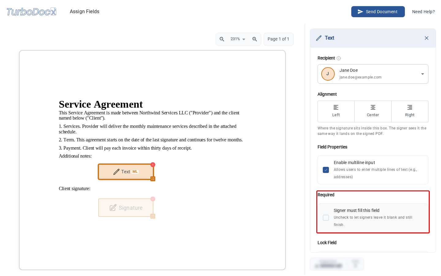Screen dimensions: 441x276
Task: Select the Signature field on the document
Action: [126, 208]
